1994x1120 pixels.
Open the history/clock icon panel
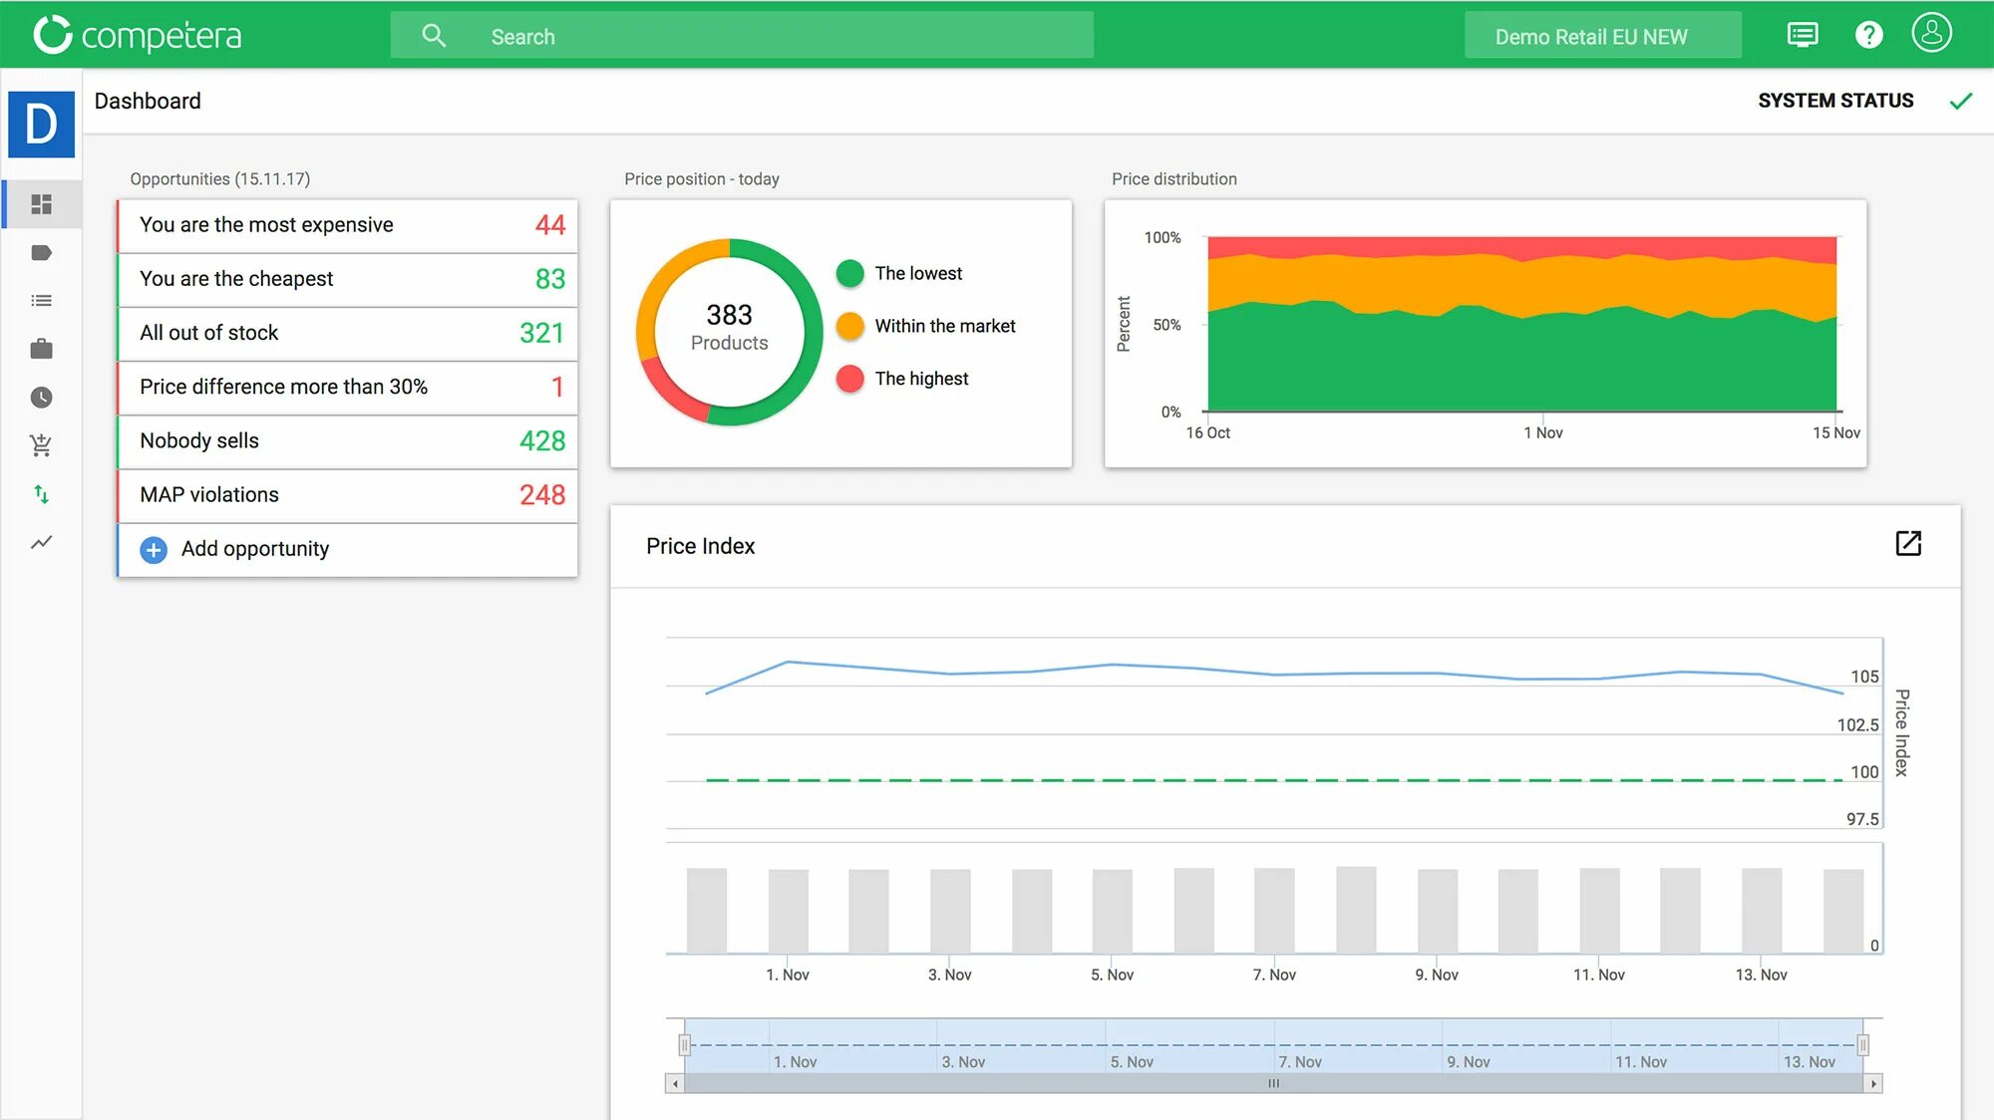(40, 397)
